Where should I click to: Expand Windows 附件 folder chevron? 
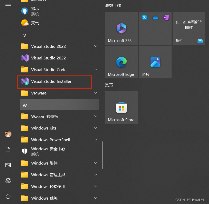click(x=96, y=163)
